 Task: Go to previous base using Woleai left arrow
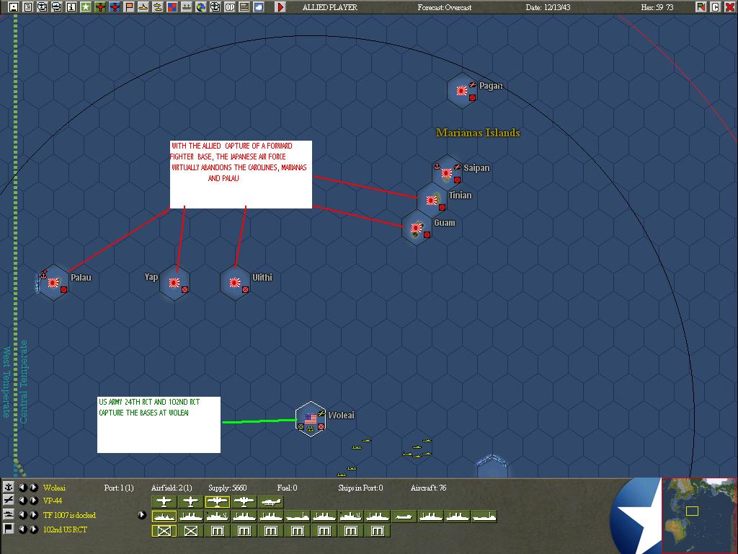click(22, 487)
